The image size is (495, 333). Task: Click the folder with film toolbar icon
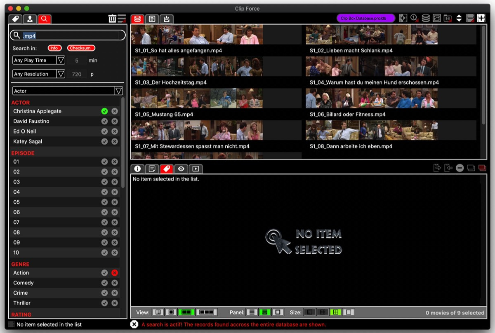tap(448, 18)
